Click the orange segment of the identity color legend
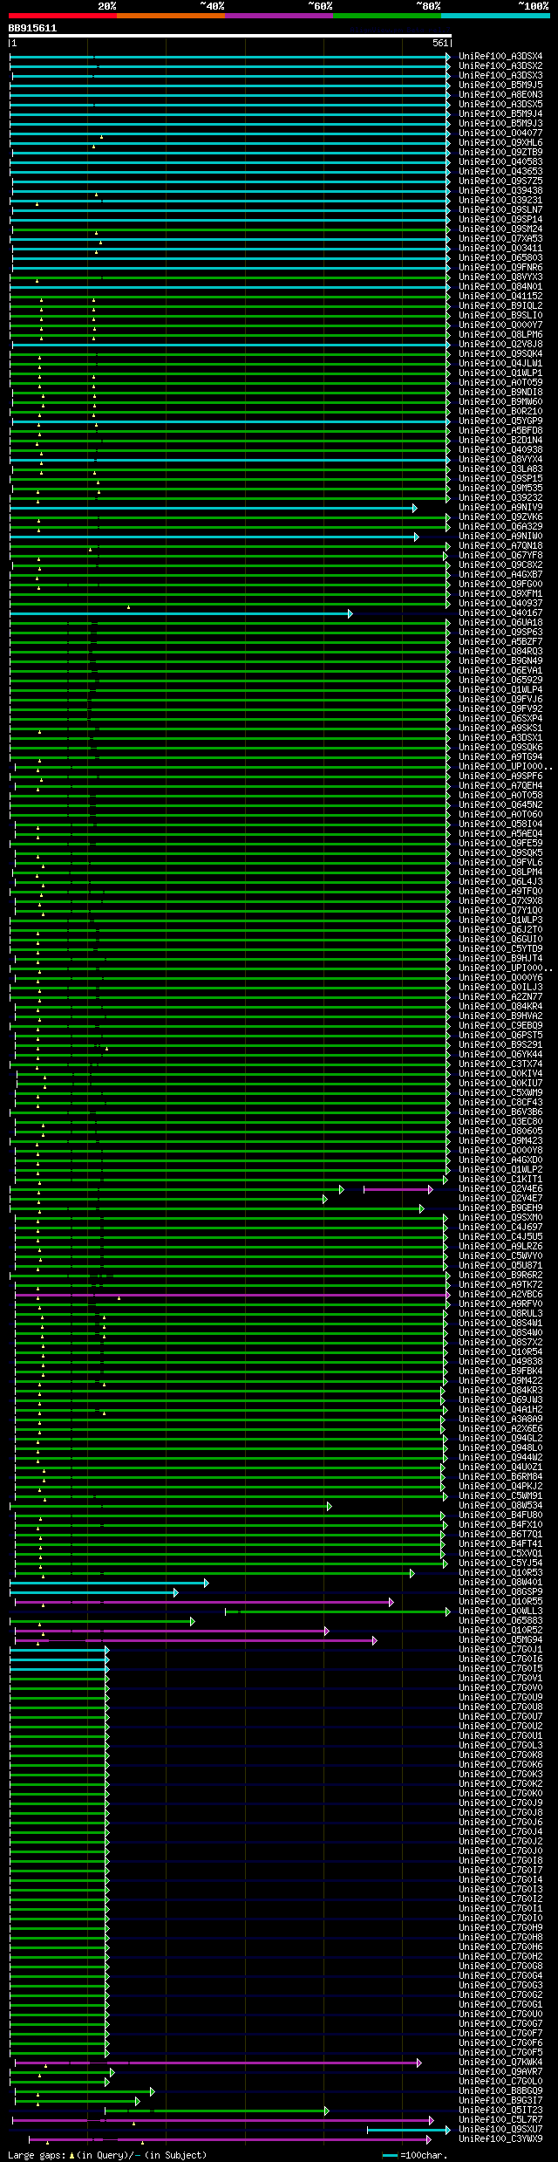The width and height of the screenshot is (558, 2162). tap(170, 16)
